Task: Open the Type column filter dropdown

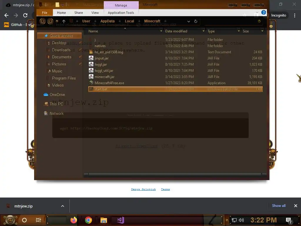Action: pos(239,31)
